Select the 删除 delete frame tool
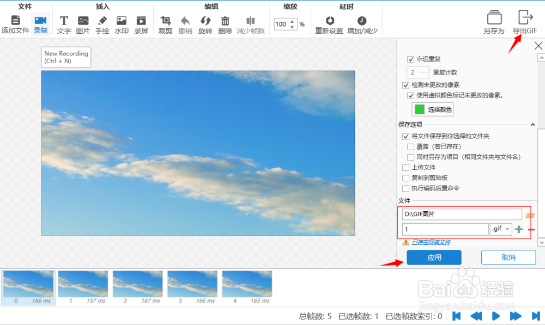The image size is (545, 325). coord(225,22)
